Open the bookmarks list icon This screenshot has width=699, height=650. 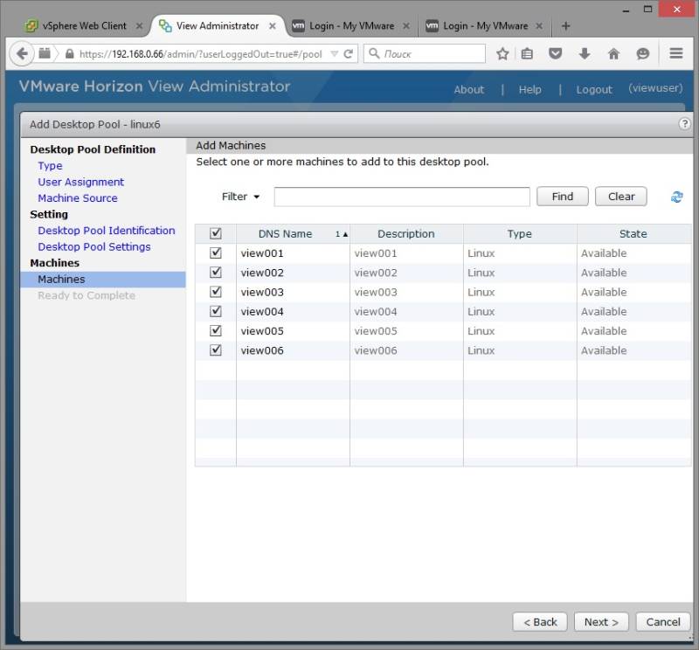527,54
